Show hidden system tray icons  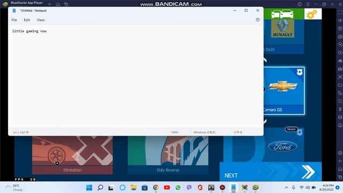point(286,188)
